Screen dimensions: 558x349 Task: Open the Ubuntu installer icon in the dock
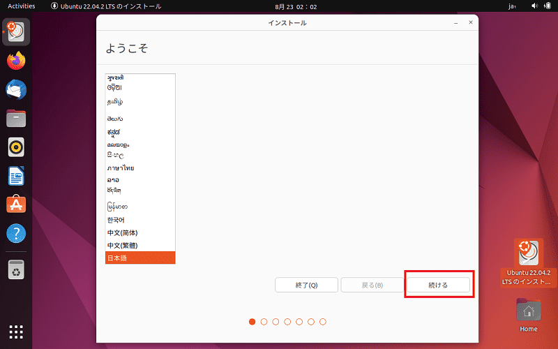(x=16, y=31)
